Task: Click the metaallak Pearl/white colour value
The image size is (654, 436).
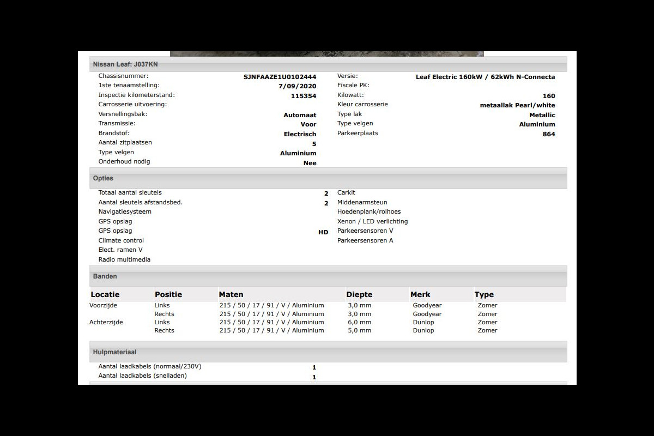Action: [513, 105]
